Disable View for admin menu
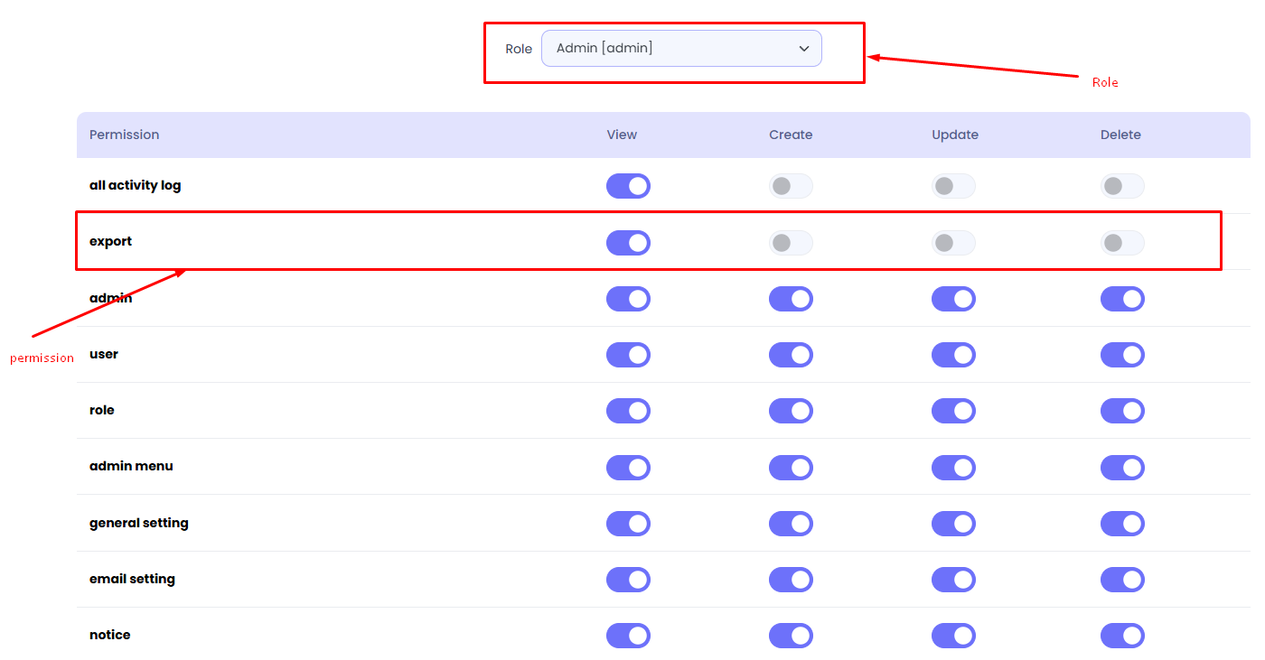1265x660 pixels. coord(628,468)
